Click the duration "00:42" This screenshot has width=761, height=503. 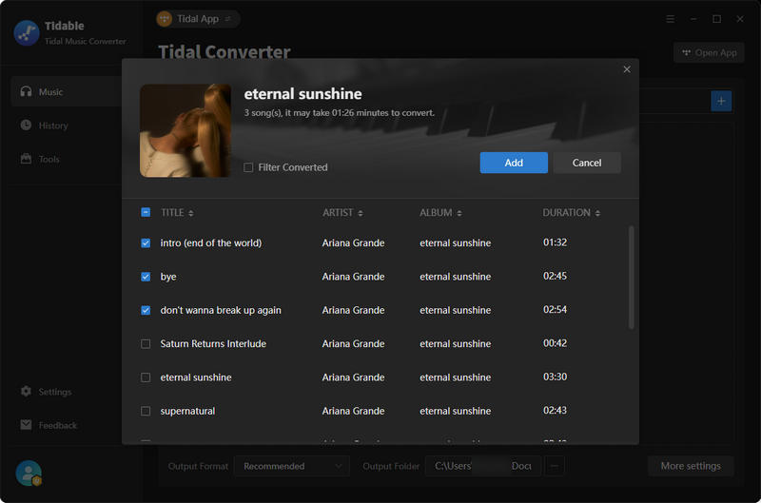pos(555,343)
